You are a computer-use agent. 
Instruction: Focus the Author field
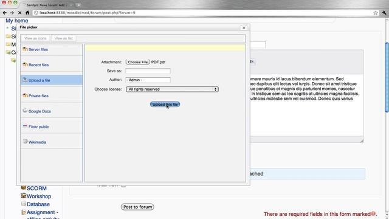point(148,80)
